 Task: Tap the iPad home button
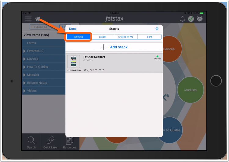[x=216, y=81]
